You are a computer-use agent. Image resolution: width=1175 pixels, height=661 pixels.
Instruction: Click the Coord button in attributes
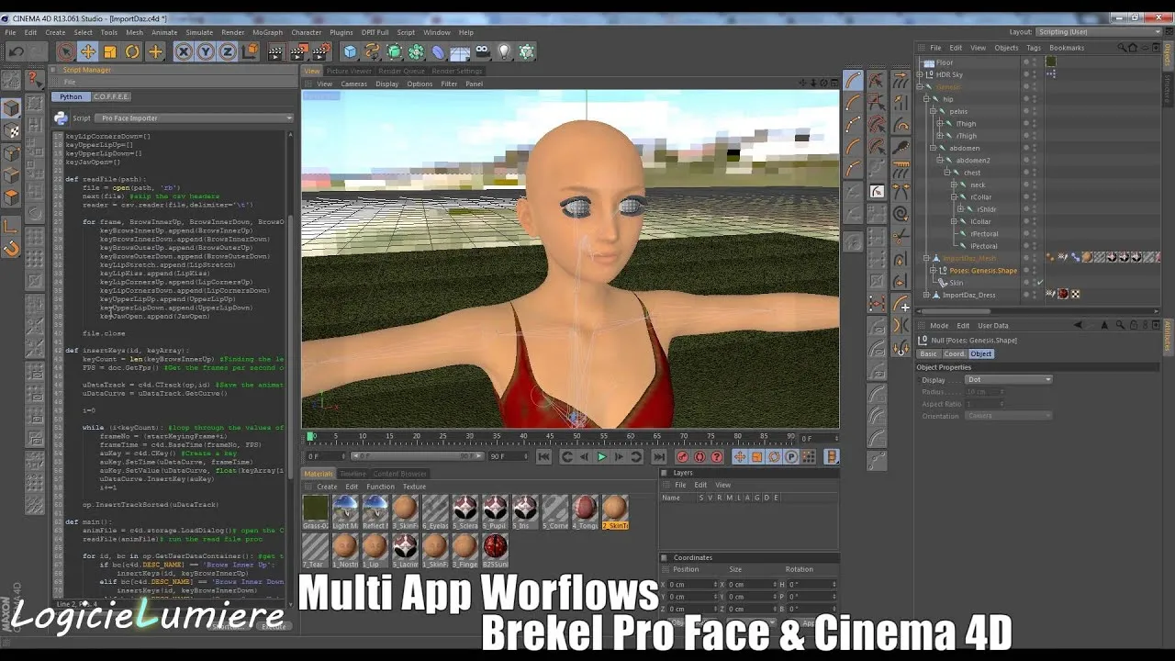pos(954,353)
